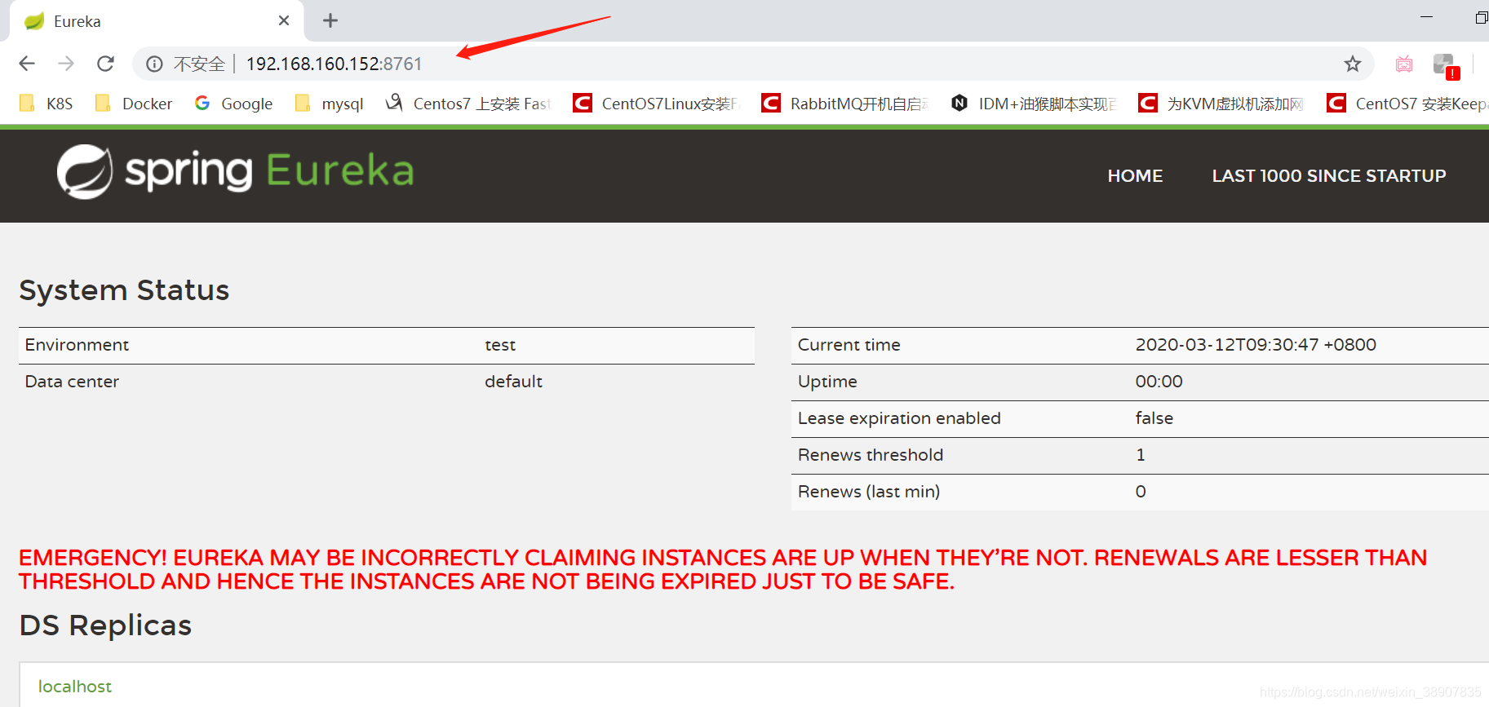Open the CentOS7 Keepalived bookmark

coord(1408,104)
